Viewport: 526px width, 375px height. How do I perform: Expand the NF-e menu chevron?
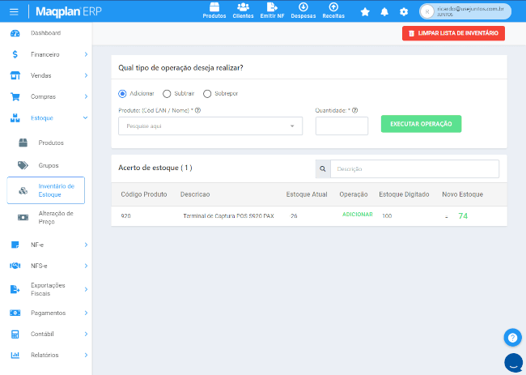click(86, 245)
